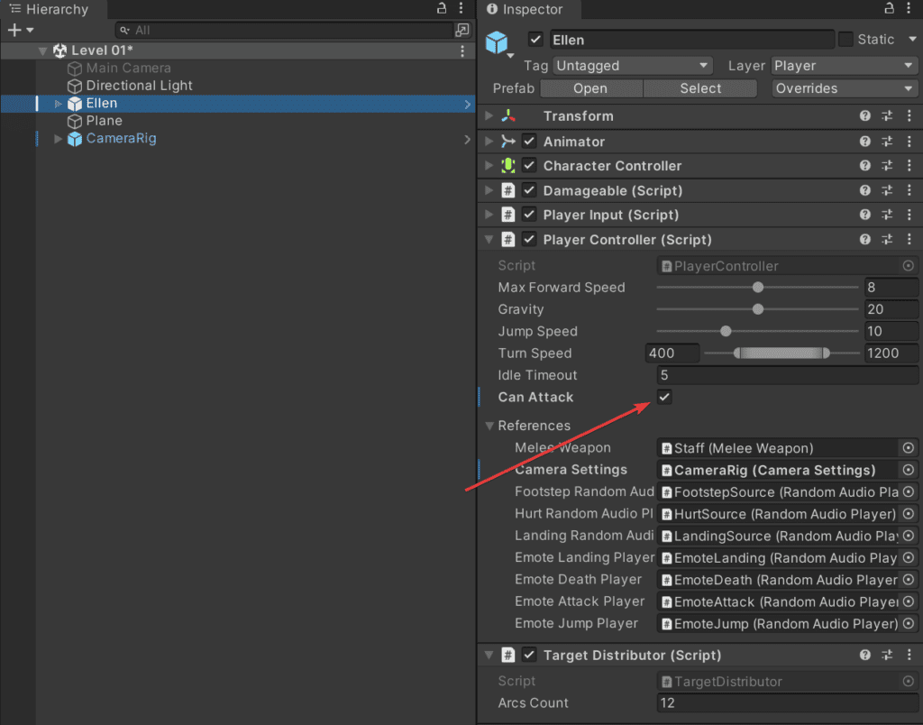Click the Max Forward Speed slider handle

[758, 288]
